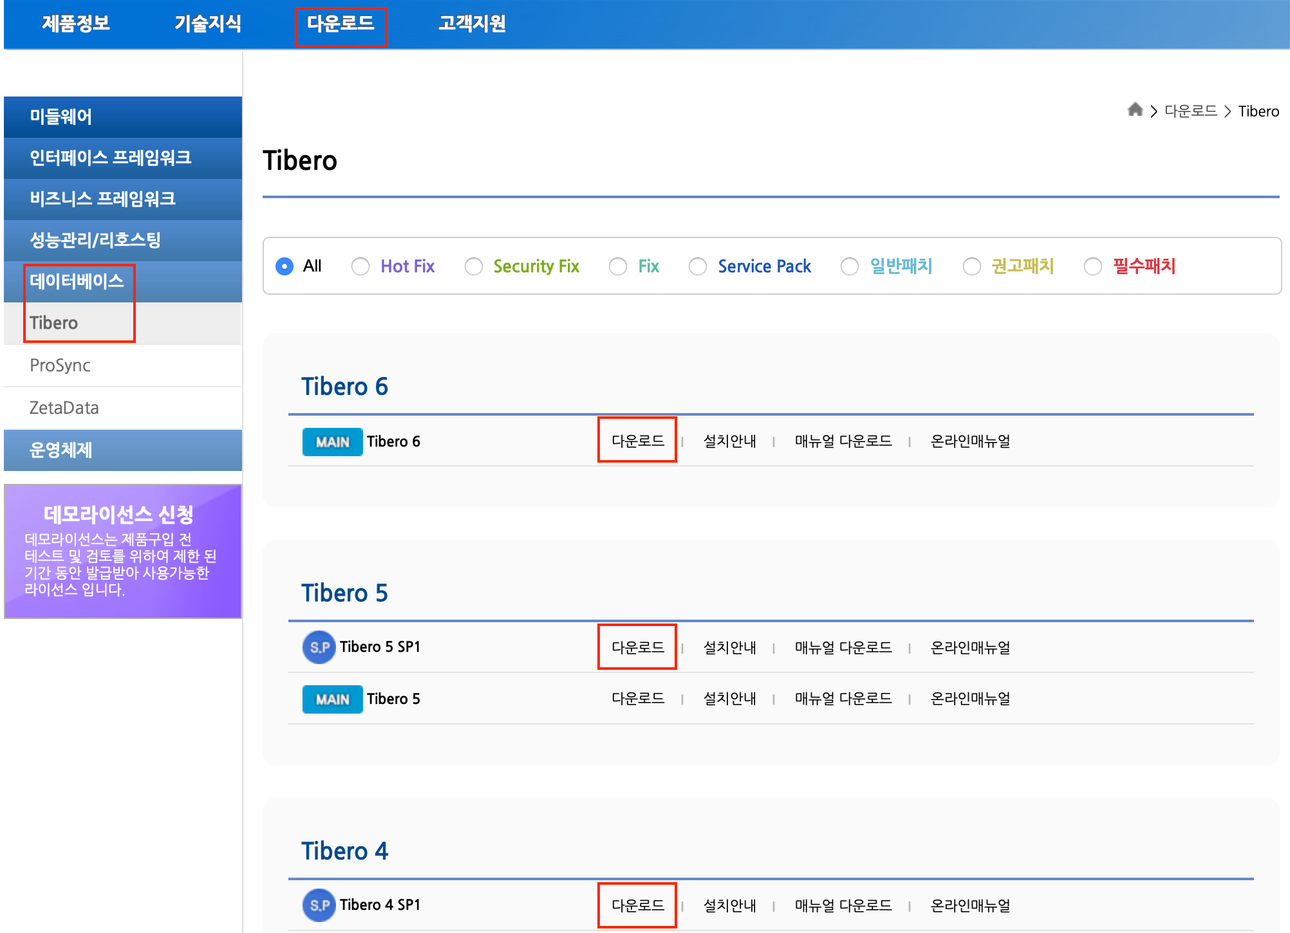Select the All filter radio button

coord(285,266)
